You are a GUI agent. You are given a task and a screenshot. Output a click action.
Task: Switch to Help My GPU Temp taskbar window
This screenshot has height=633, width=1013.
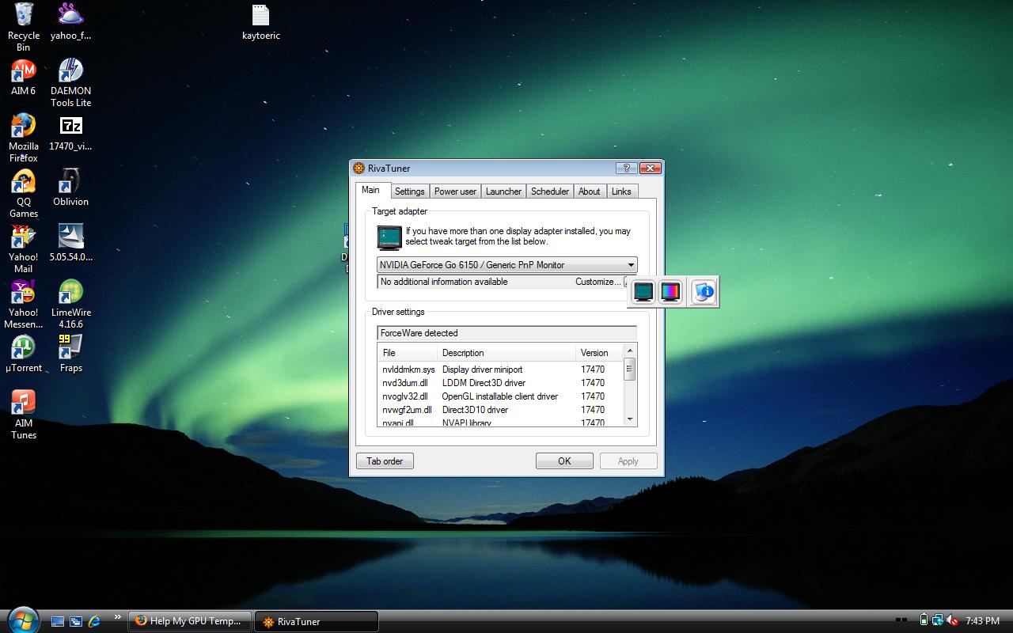point(190,621)
